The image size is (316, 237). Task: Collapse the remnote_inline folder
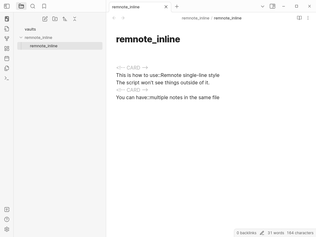[21, 37]
